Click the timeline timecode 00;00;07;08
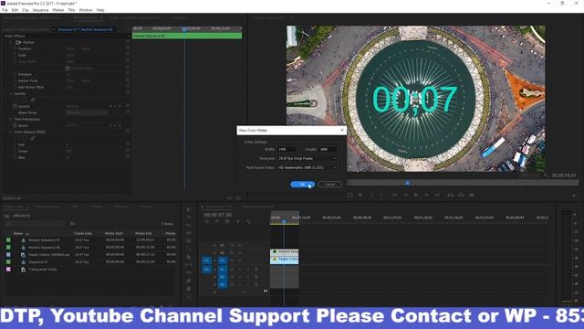584x329 pixels. pos(218,215)
